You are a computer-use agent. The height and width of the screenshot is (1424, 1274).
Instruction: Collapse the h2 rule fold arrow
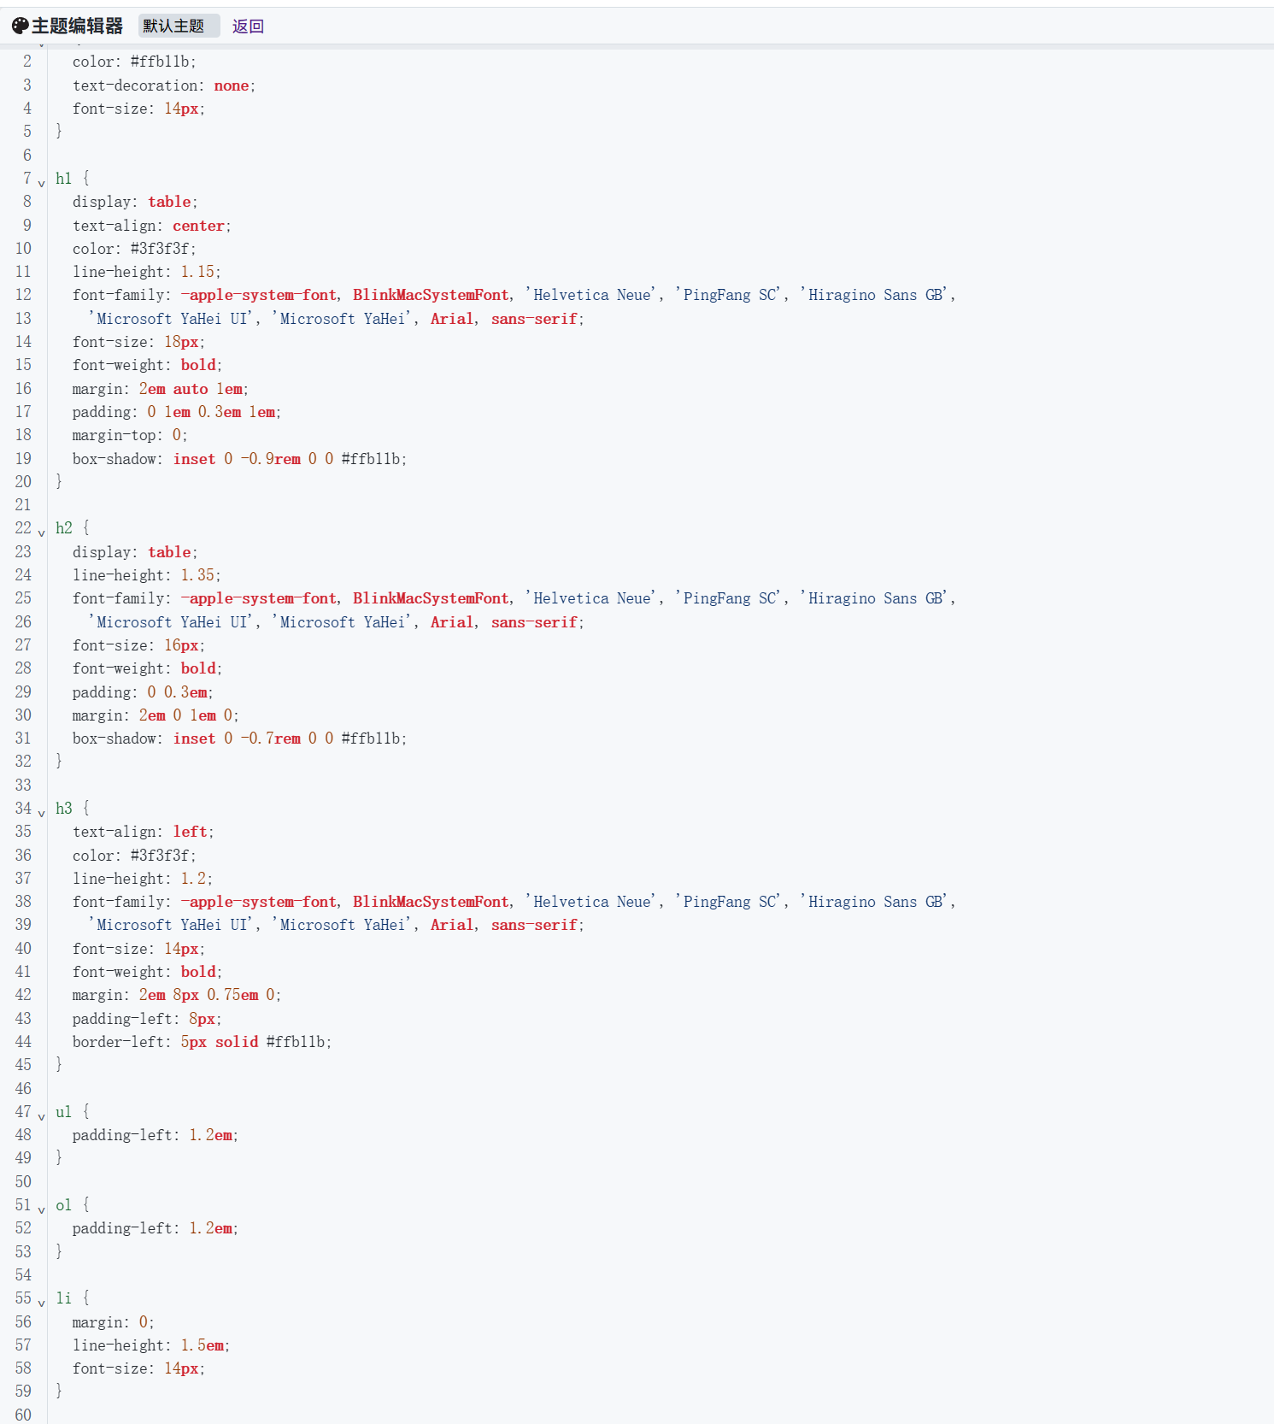coord(41,533)
